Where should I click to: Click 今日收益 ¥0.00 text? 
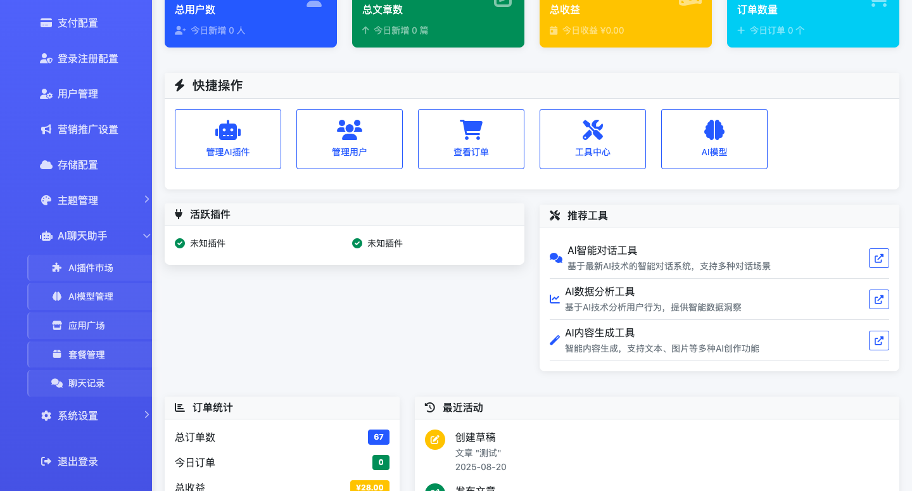[x=593, y=30]
